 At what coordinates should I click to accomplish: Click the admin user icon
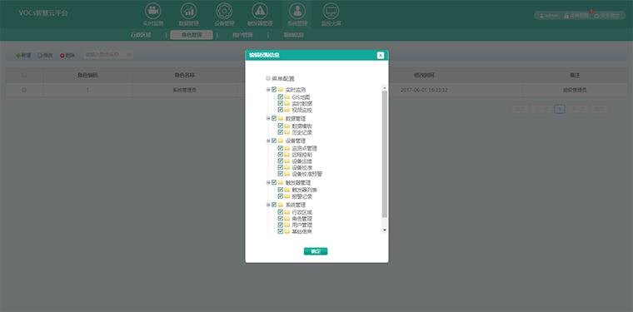point(541,16)
